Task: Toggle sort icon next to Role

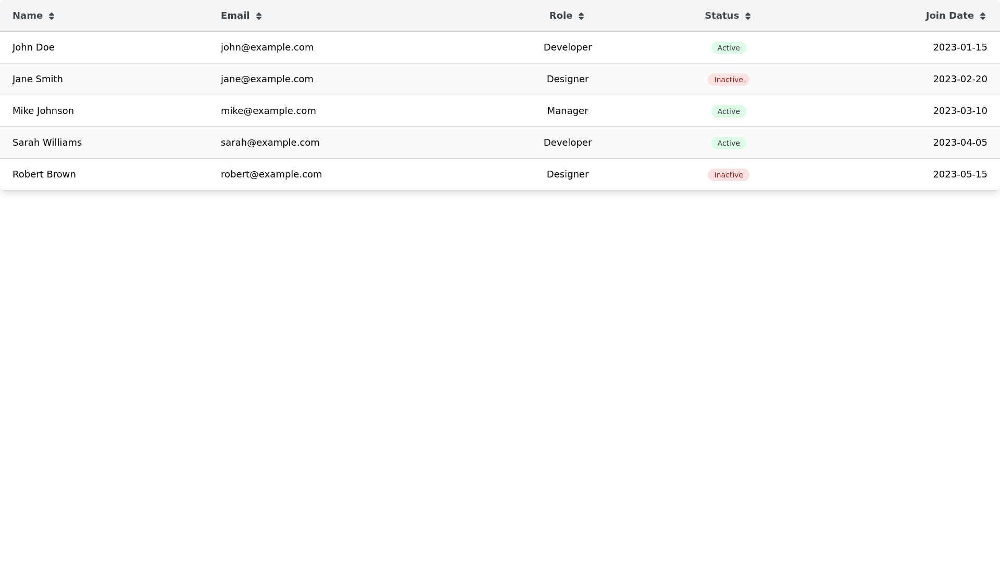Action: tap(581, 16)
